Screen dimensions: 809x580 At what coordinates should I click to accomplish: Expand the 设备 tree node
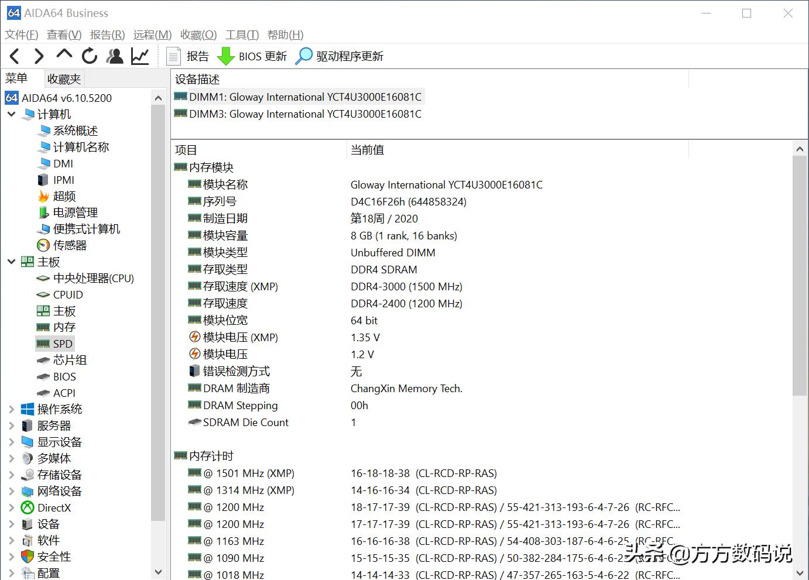point(11,524)
